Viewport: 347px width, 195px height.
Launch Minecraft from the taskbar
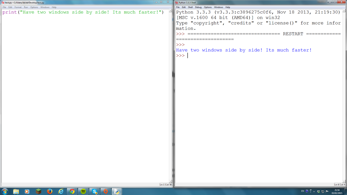pyautogui.click(x=38, y=191)
